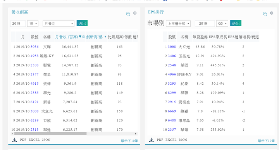
Task: Open the month dropdown showing 10
Action: (x=33, y=24)
